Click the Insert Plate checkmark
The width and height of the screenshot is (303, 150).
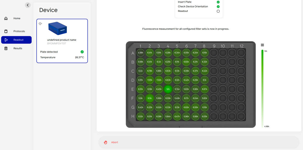218,2
